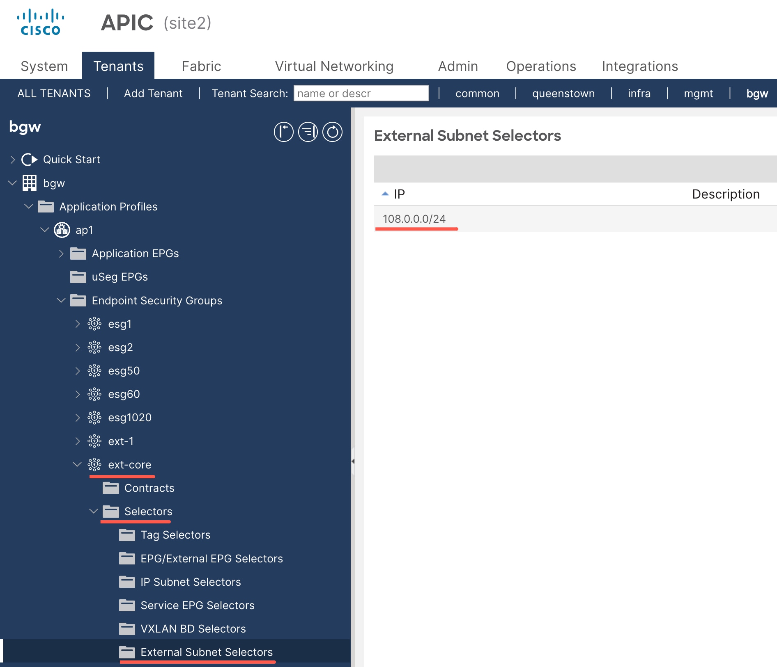Viewport: 777px width, 667px height.
Task: Click the Description column header
Action: click(726, 194)
